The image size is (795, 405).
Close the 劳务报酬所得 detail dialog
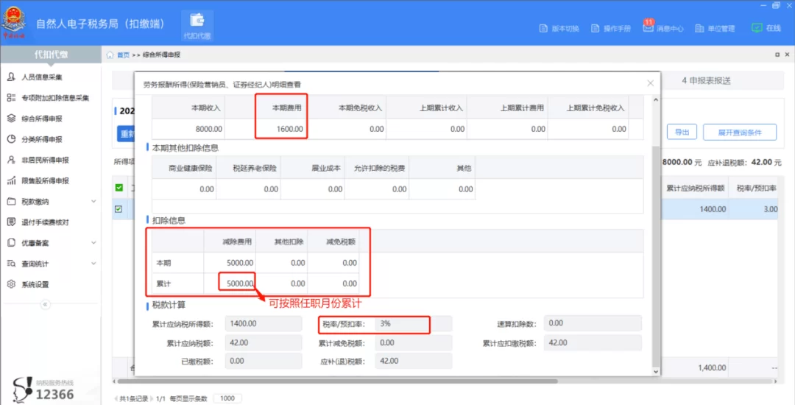click(x=650, y=83)
